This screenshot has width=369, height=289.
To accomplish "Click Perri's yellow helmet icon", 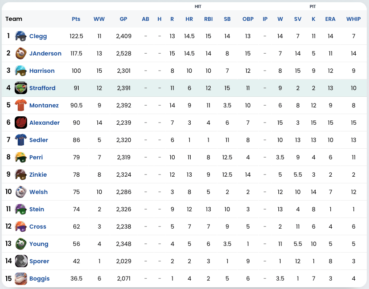I will 21,157.
